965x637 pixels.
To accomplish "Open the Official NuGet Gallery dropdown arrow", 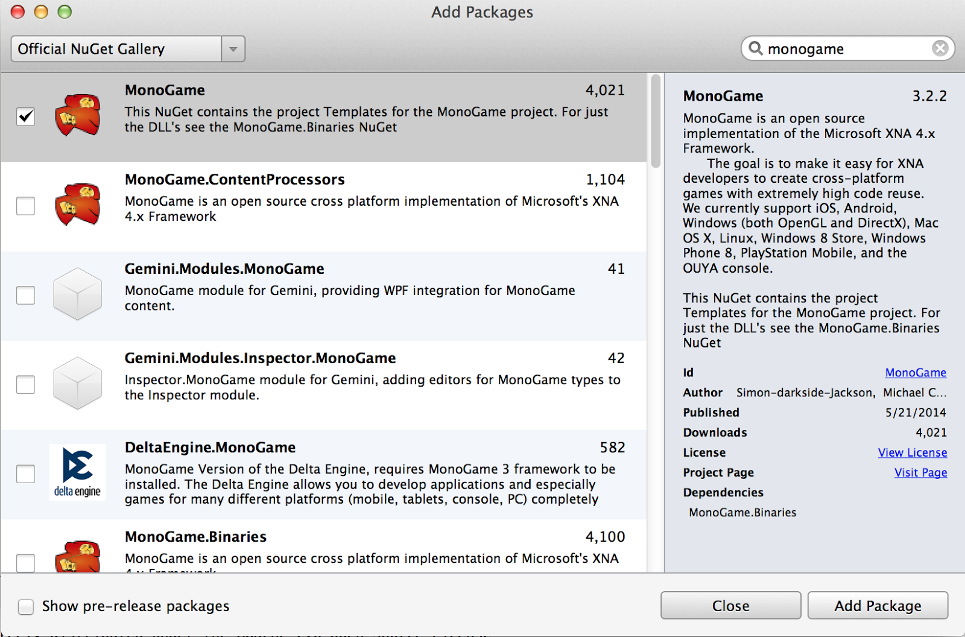I will (x=233, y=49).
